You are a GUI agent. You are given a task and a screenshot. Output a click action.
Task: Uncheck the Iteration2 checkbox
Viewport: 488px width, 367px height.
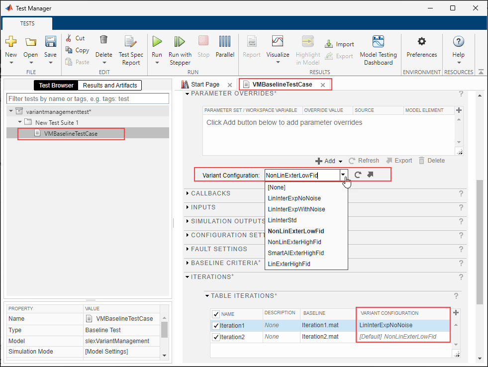(216, 337)
